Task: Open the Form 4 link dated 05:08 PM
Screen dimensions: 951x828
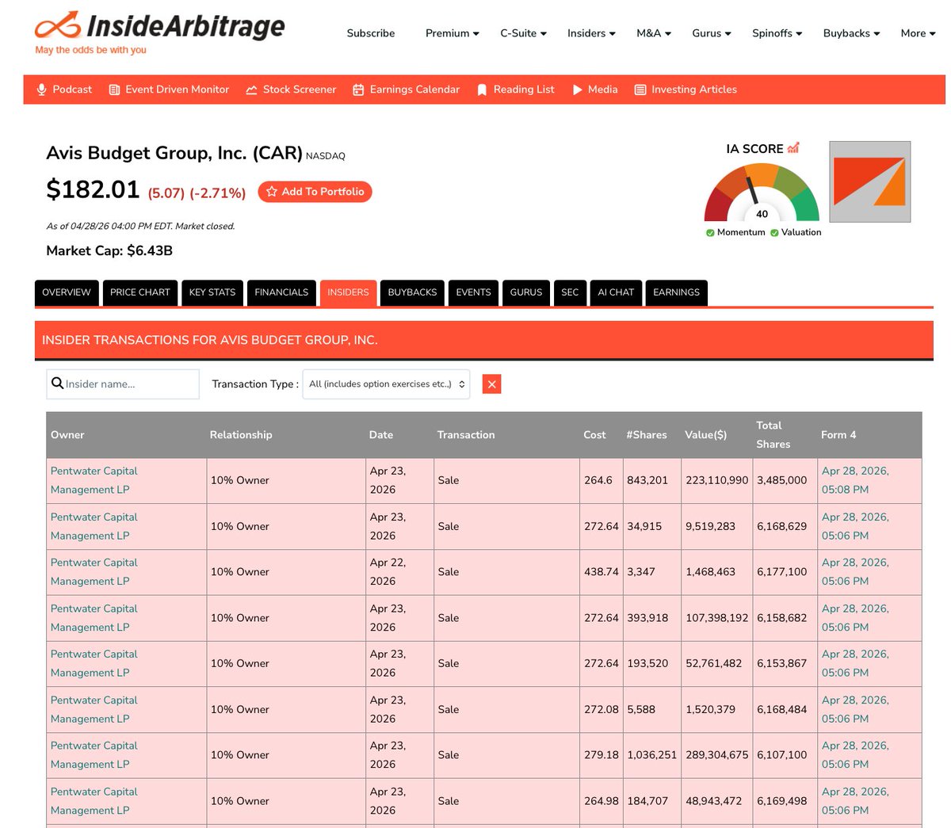Action: 855,480
